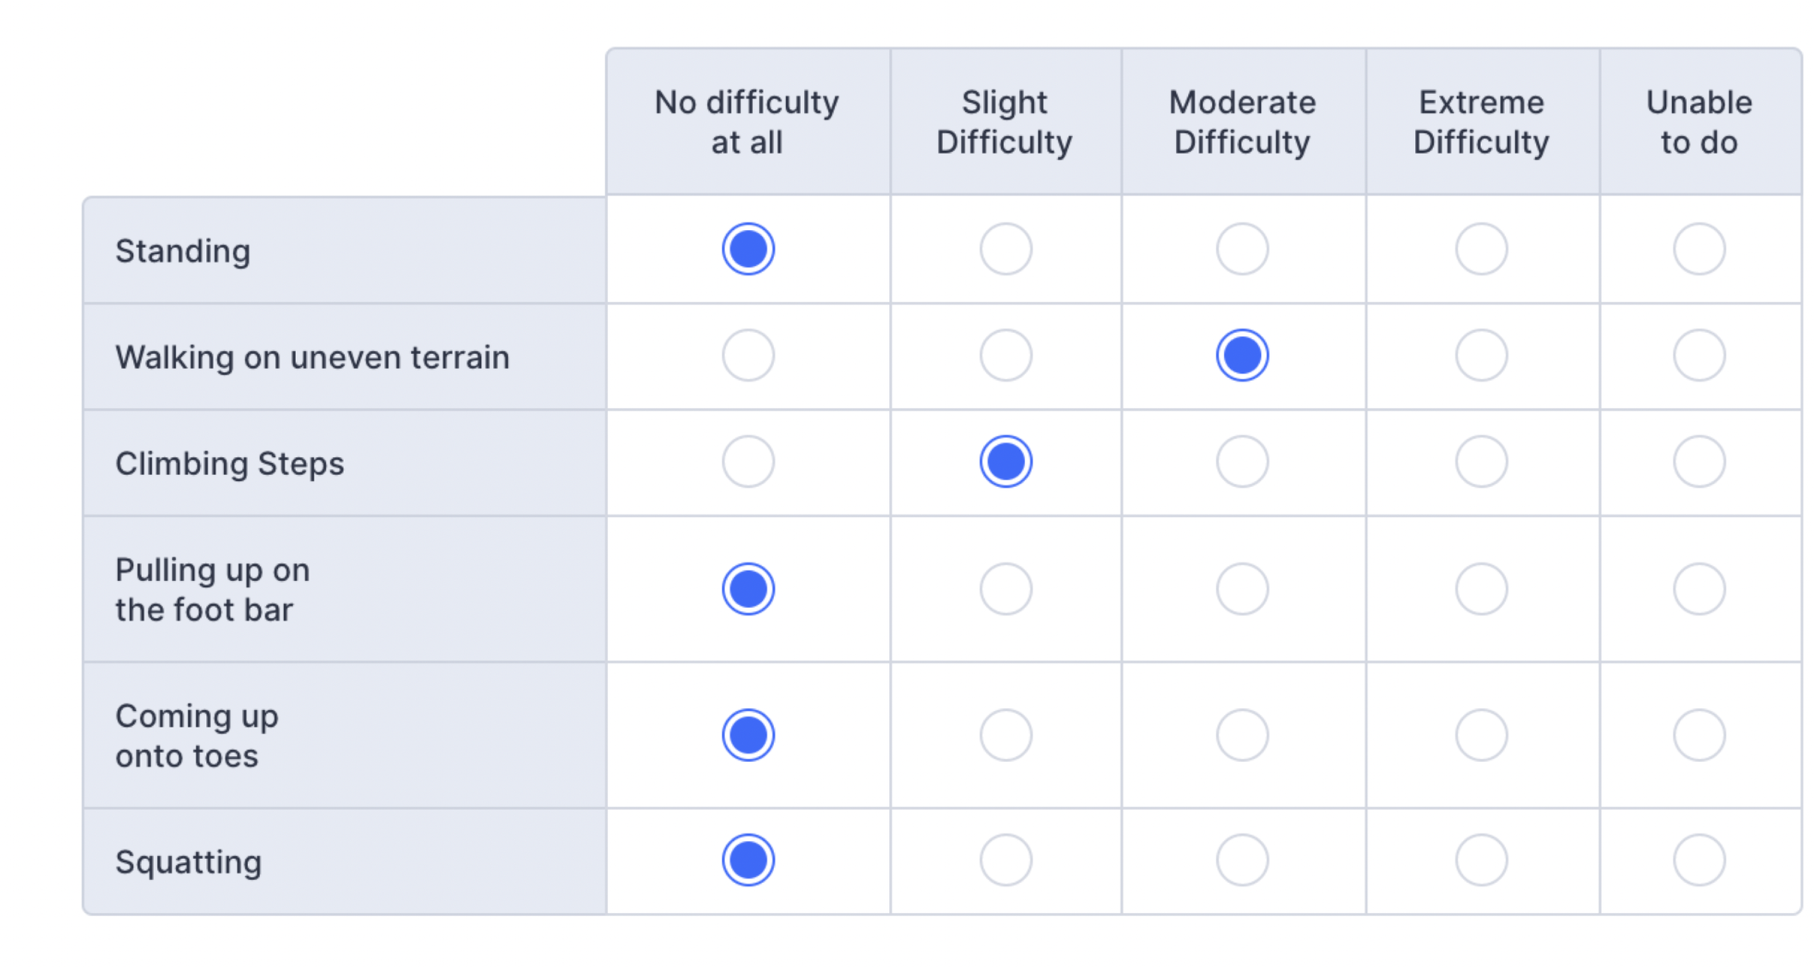Image resolution: width=1814 pixels, height=968 pixels.
Task: Select Moderate Difficulty for Pulling up on foot bar
Action: (1242, 589)
